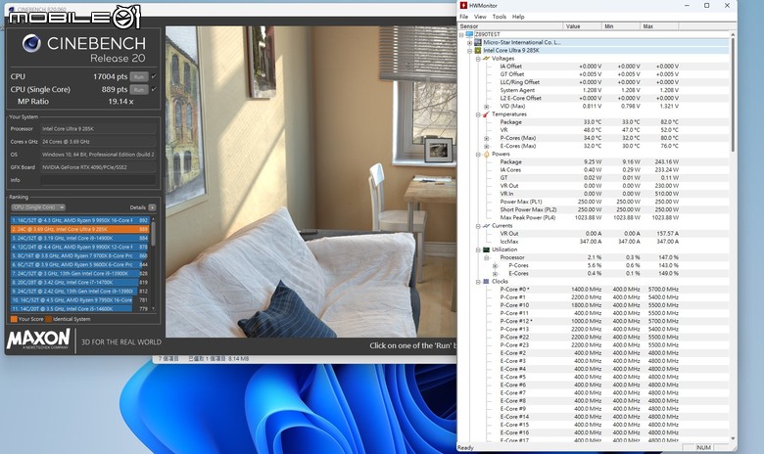Click the Details plus icon in Ranking
The height and width of the screenshot is (454, 764).
coord(152,207)
